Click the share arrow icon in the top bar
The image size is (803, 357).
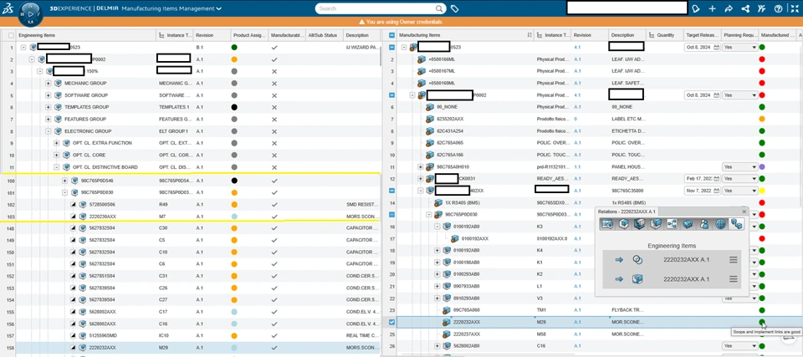(x=729, y=8)
